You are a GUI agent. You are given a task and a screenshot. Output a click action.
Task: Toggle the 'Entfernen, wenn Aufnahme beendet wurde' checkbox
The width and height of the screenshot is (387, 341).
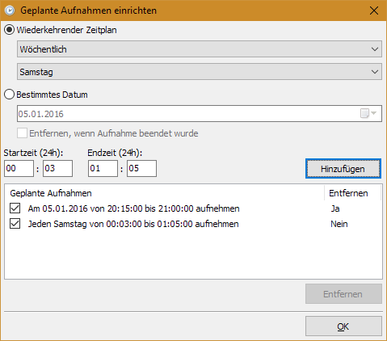coord(22,133)
